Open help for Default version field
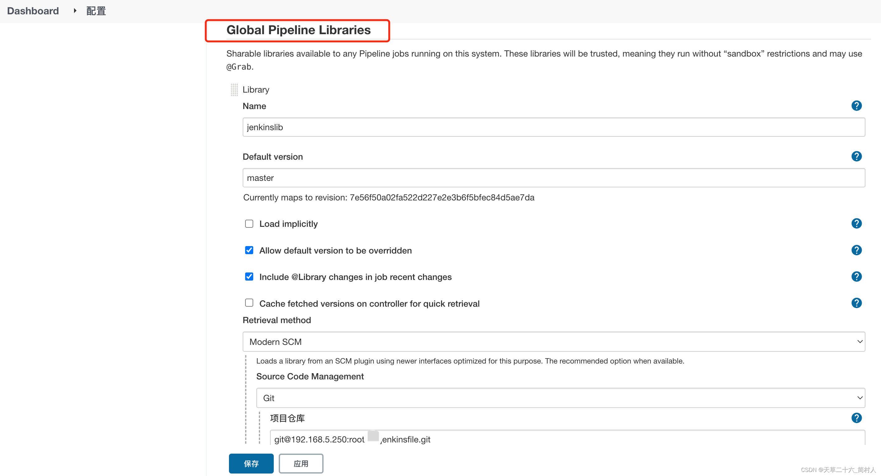 856,156
